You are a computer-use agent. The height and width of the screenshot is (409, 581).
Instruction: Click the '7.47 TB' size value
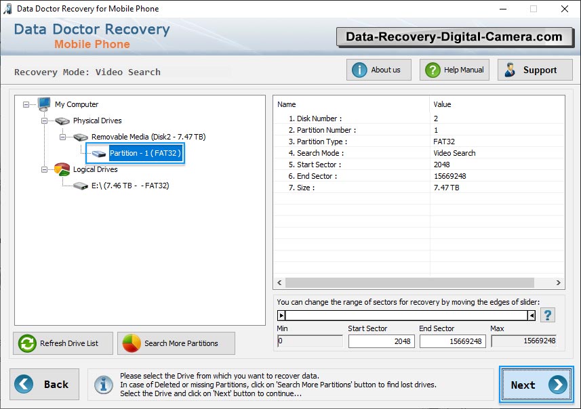click(x=447, y=188)
